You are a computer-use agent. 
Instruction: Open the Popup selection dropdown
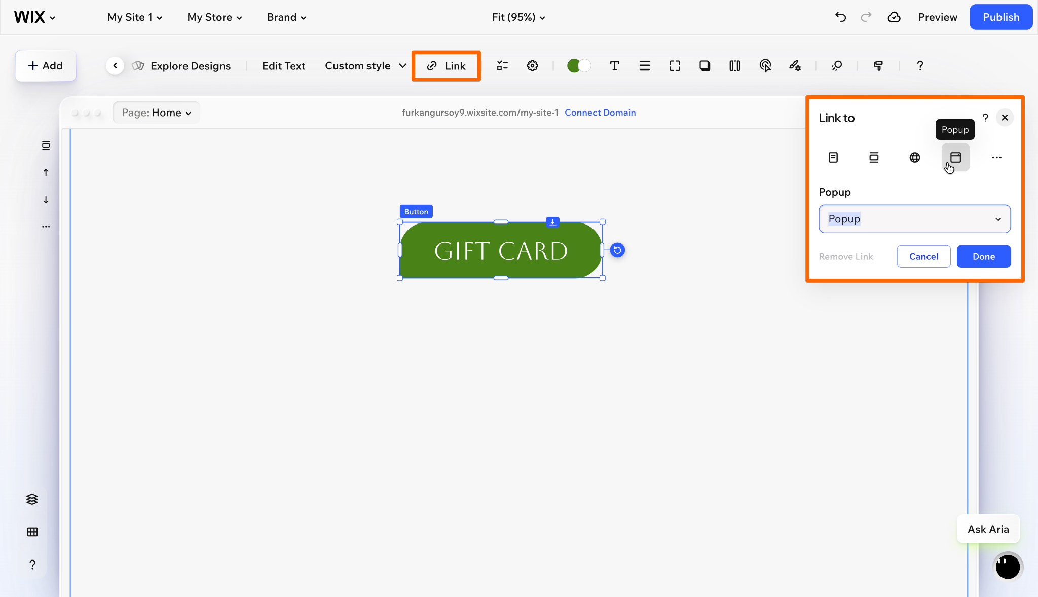[914, 219]
